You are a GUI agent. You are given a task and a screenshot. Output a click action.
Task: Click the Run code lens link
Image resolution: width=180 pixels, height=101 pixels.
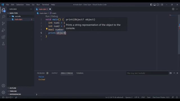(x=48, y=16)
